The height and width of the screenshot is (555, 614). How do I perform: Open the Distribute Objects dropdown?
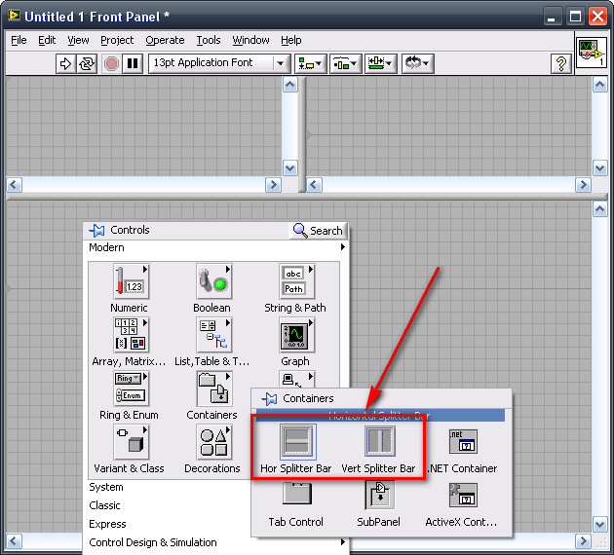pos(345,63)
